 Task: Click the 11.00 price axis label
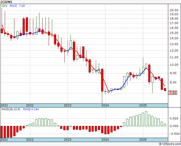coord(174,57)
